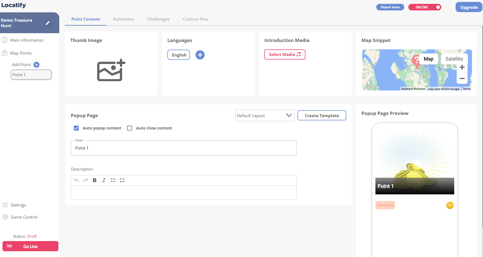Open Settings via the gear icon

tap(5, 205)
